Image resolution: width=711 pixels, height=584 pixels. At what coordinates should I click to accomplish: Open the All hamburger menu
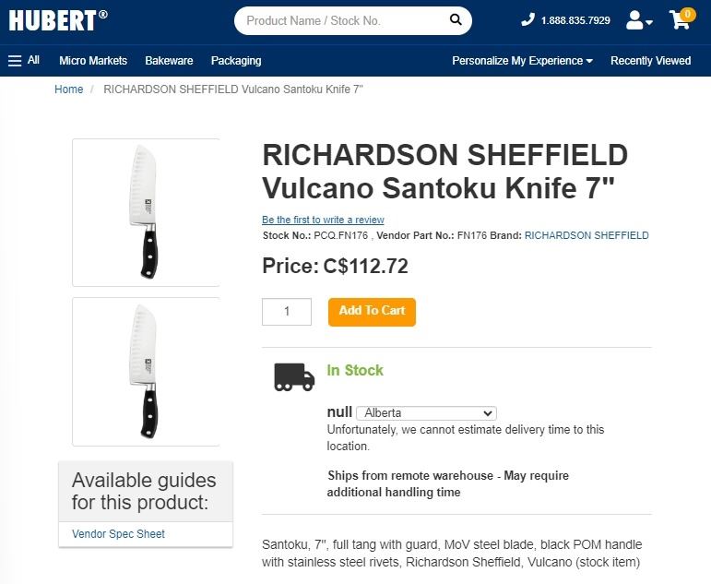(x=24, y=61)
